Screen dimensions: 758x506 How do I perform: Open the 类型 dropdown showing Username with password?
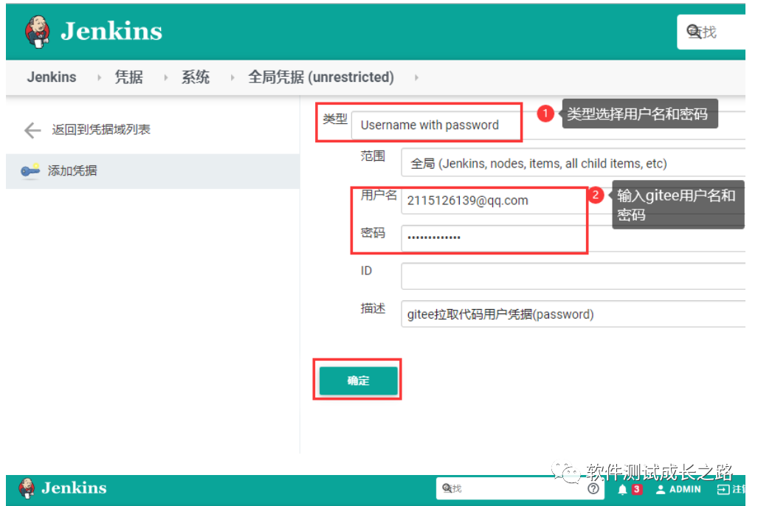pyautogui.click(x=436, y=124)
